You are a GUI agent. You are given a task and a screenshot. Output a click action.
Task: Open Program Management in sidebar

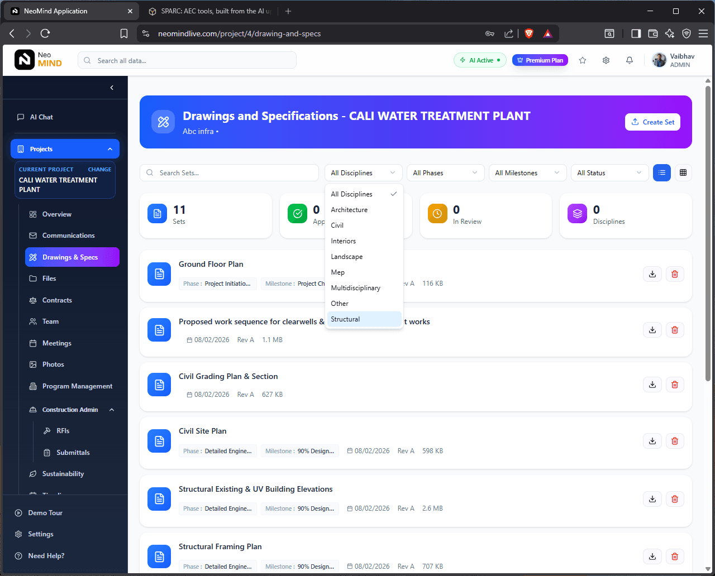point(73,386)
